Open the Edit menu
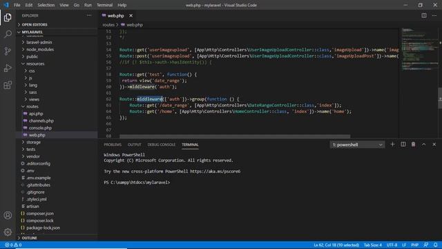442x249 pixels. tap(29, 5)
